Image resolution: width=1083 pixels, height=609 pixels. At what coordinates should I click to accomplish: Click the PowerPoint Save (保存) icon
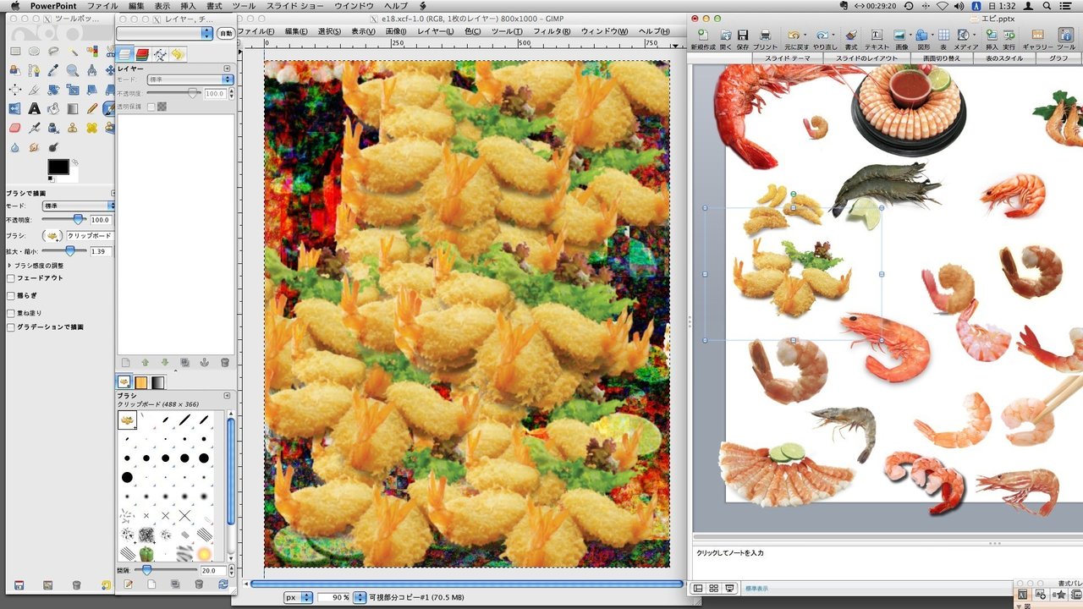coord(742,38)
